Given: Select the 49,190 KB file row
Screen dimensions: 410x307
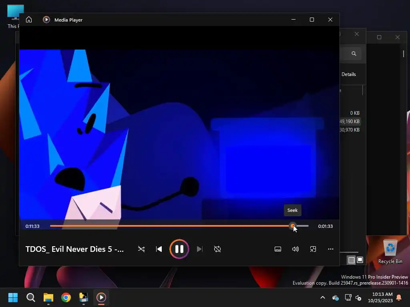Looking at the screenshot, I should [350, 122].
